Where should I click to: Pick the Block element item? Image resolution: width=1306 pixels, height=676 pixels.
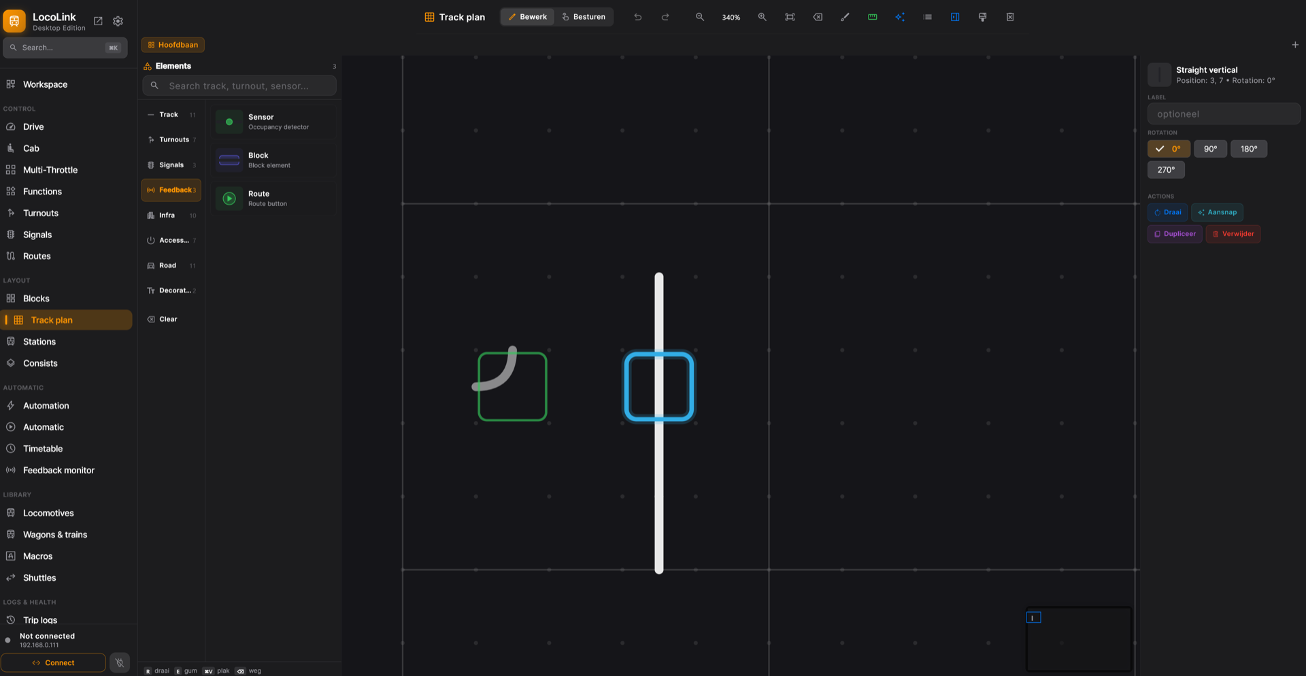coord(273,160)
